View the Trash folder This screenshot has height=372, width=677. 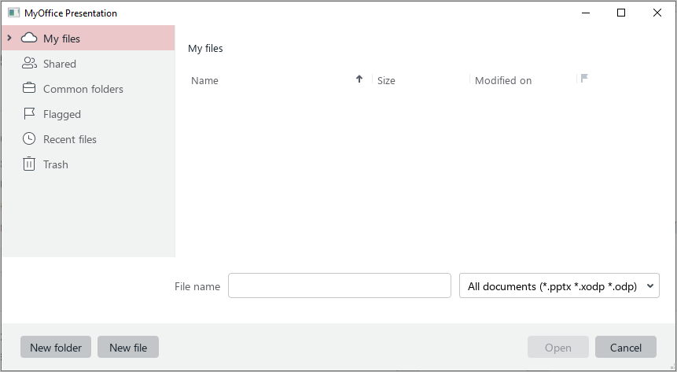88,164
